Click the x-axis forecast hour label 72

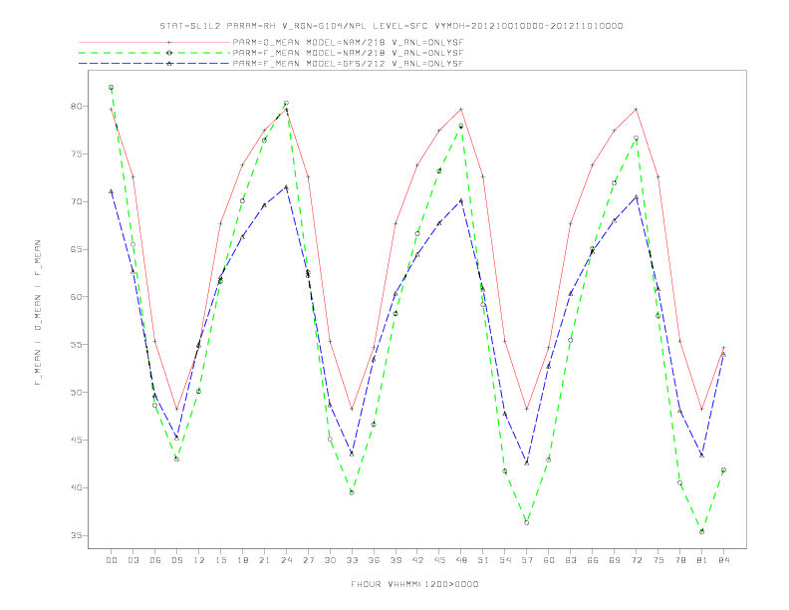click(637, 560)
